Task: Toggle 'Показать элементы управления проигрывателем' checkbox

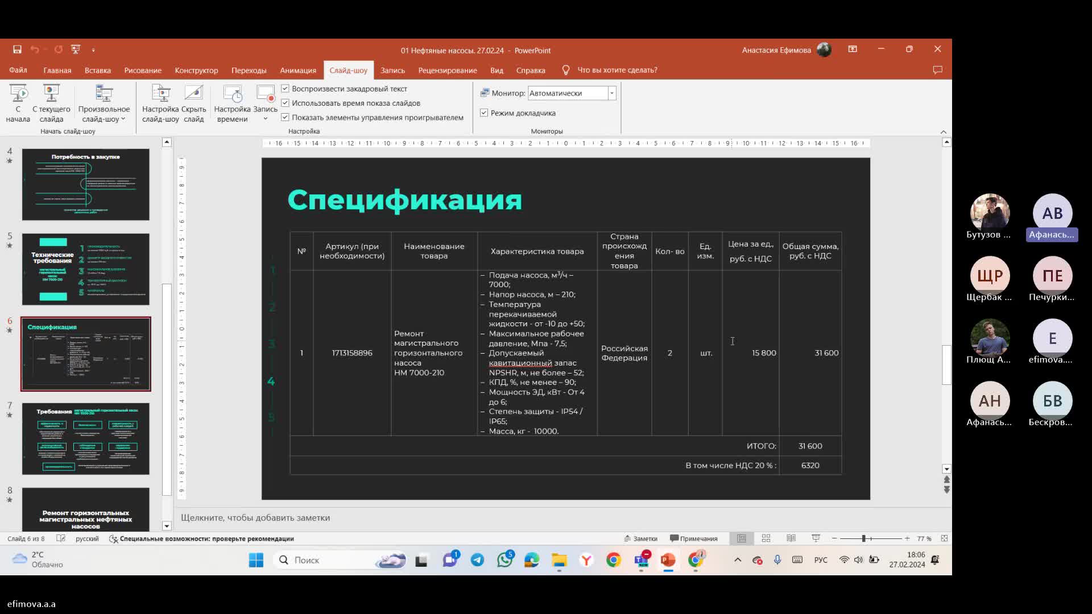Action: tap(285, 117)
